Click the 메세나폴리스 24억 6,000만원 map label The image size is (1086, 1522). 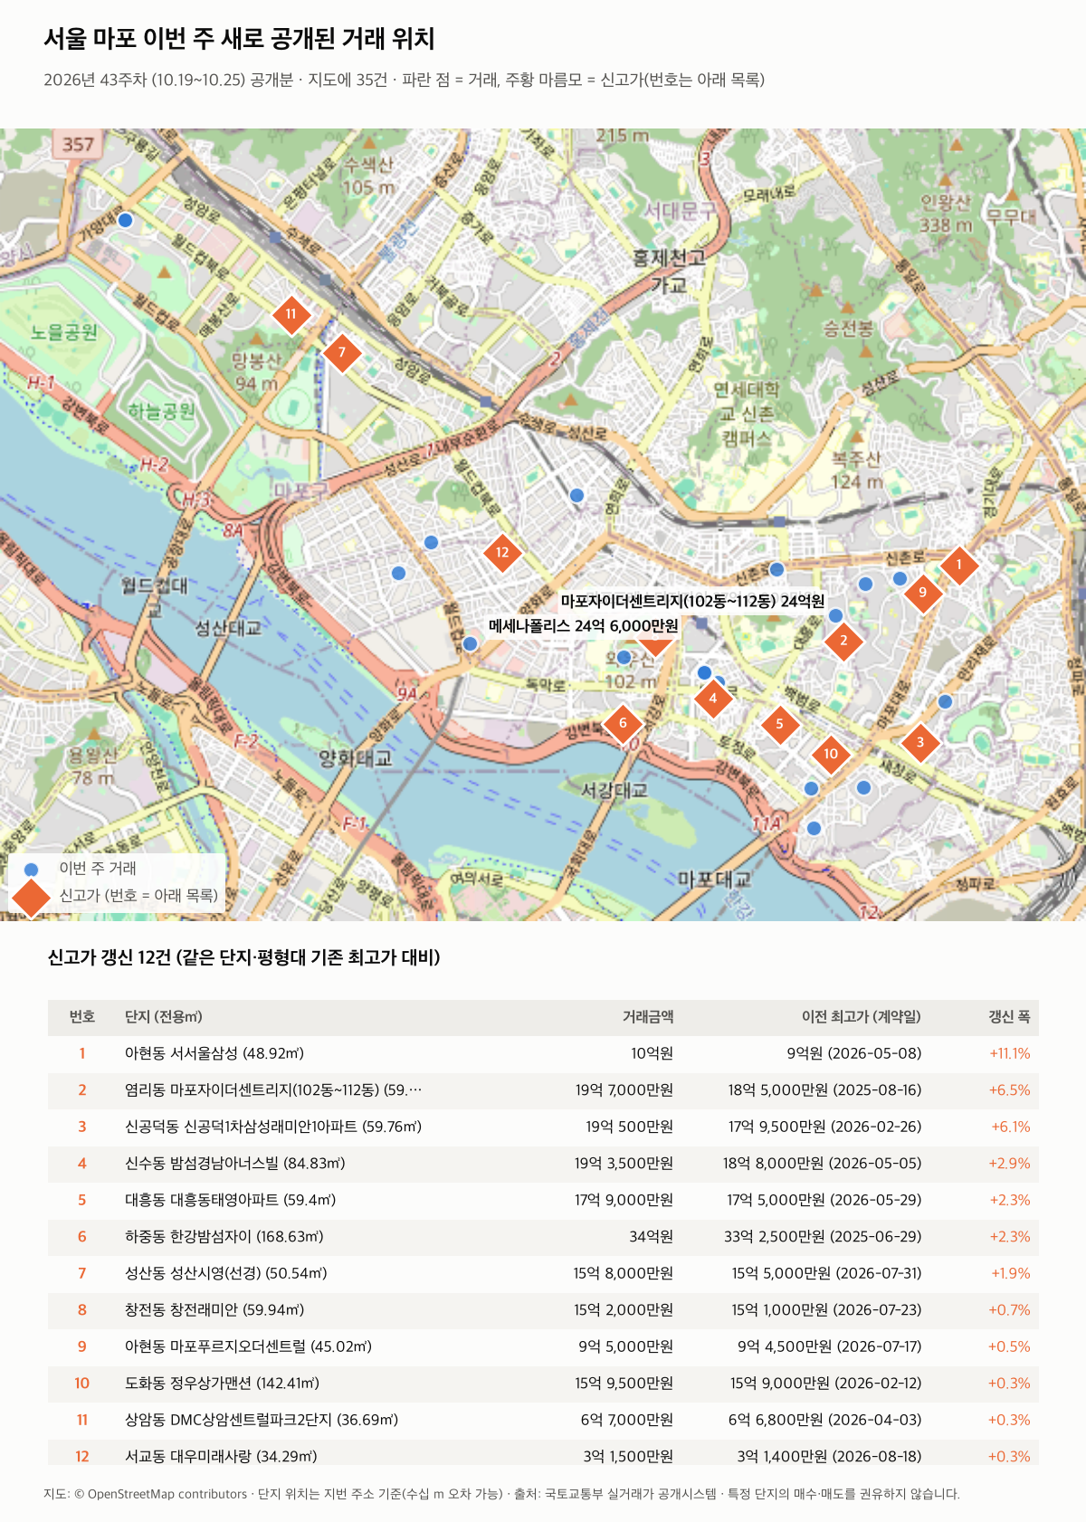tap(584, 625)
